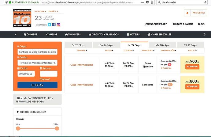Image resolution: width=211 pixels, height=137 pixels.
Task: Click the Destino input field
Action: pyautogui.click(x=37, y=63)
